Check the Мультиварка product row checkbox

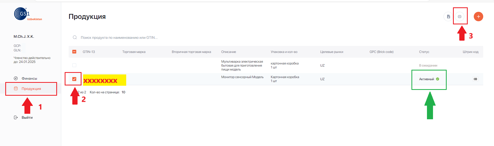coord(74,65)
